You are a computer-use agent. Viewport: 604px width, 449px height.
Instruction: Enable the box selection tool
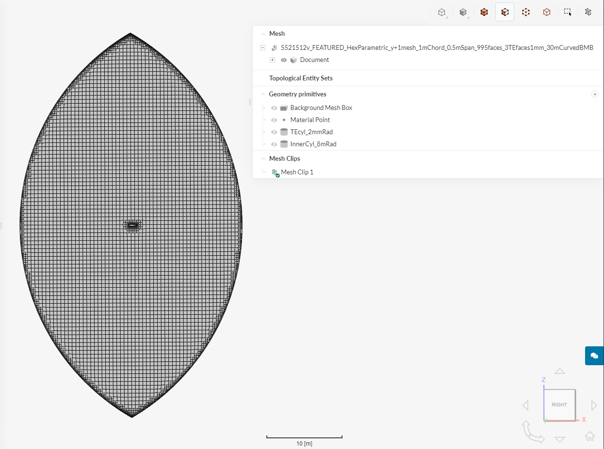[x=568, y=12]
